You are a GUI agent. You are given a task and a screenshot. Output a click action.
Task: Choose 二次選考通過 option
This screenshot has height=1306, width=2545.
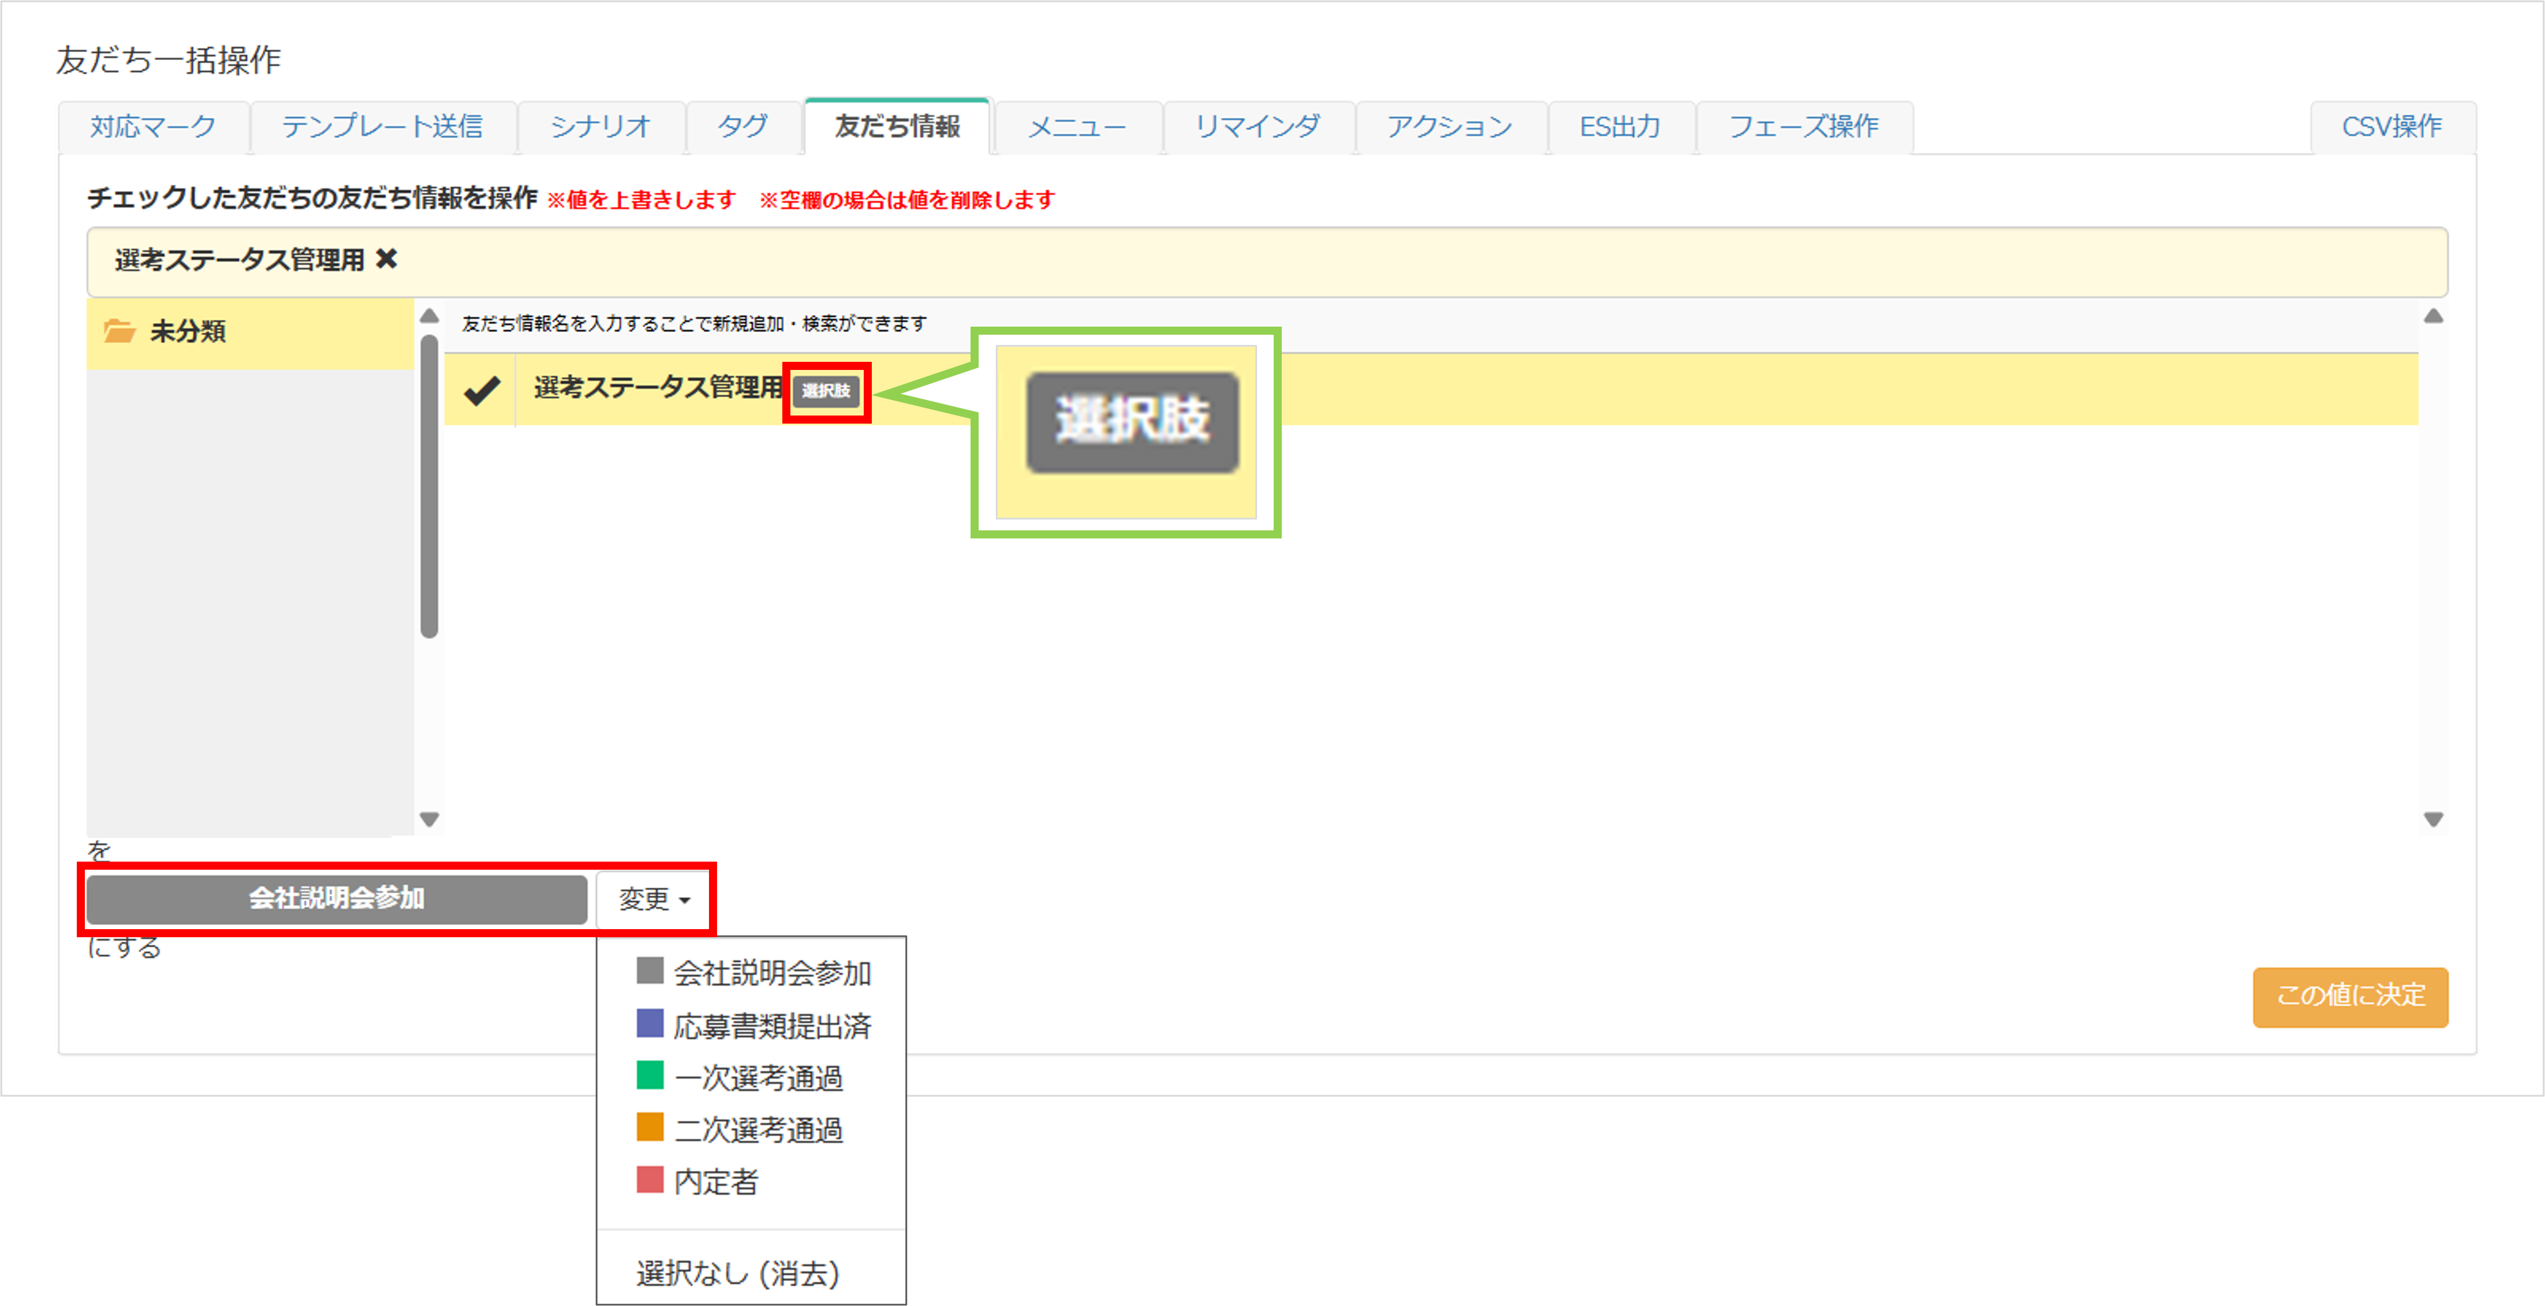[x=752, y=1129]
